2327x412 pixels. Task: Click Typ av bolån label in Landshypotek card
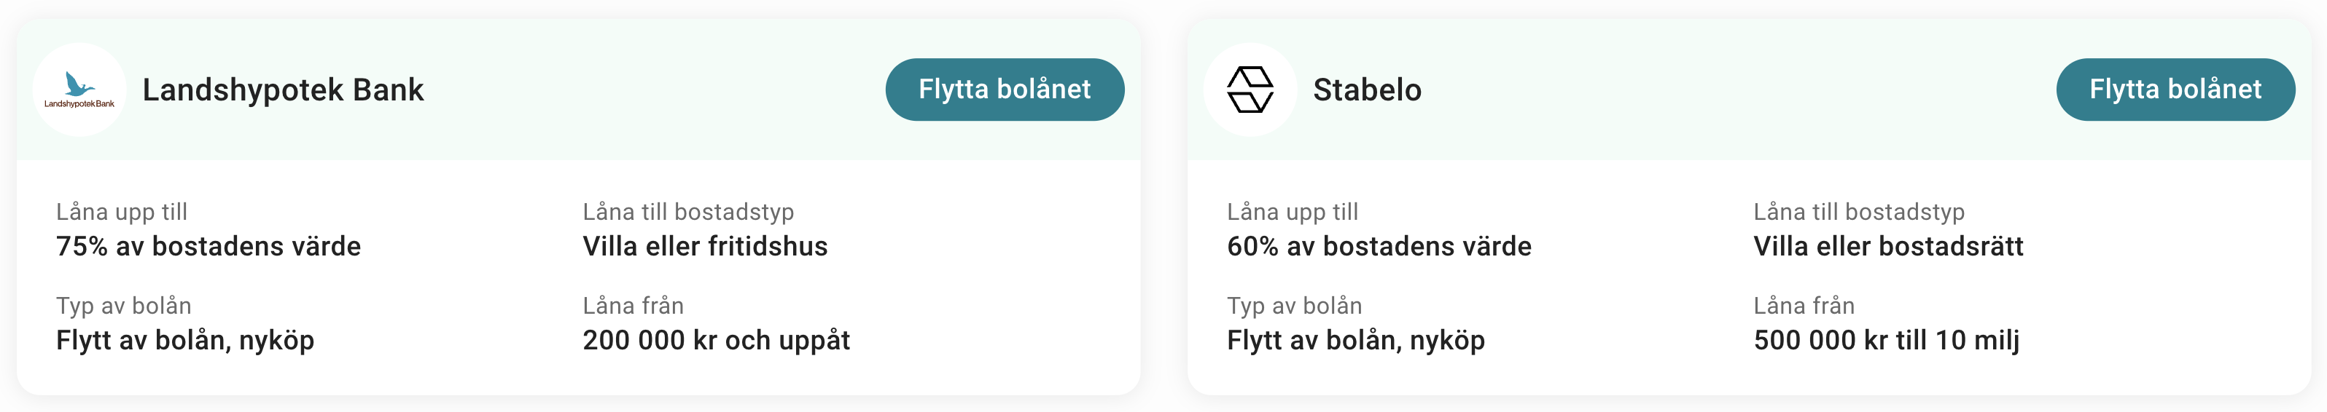124,306
